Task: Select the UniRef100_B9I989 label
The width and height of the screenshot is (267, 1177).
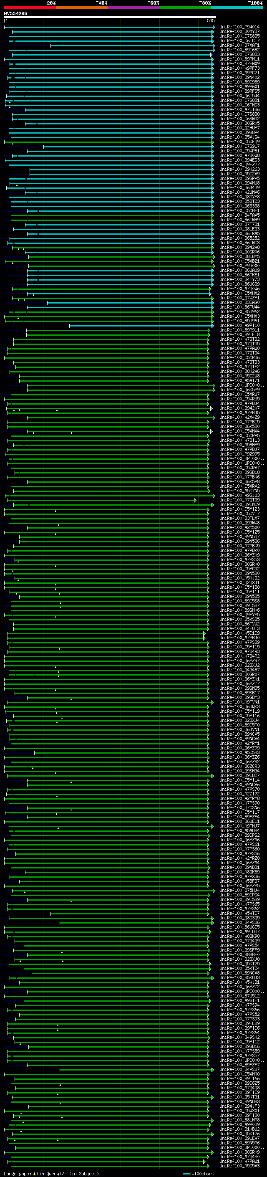Action: [x=239, y=82]
